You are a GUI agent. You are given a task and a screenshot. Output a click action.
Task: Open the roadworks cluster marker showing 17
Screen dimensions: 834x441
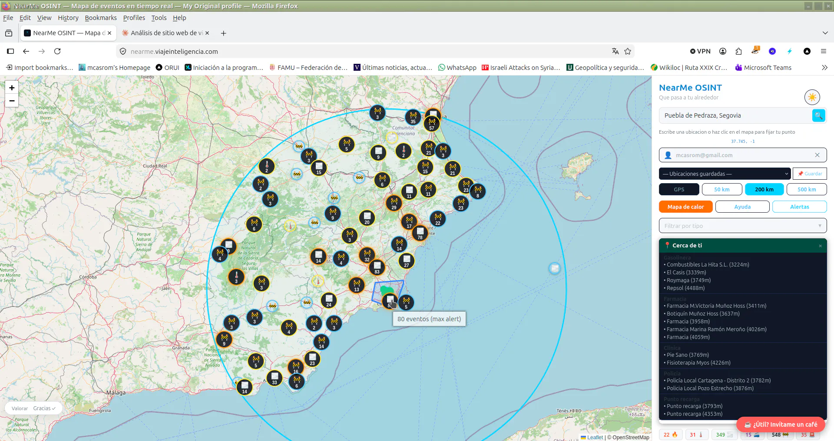point(409,221)
